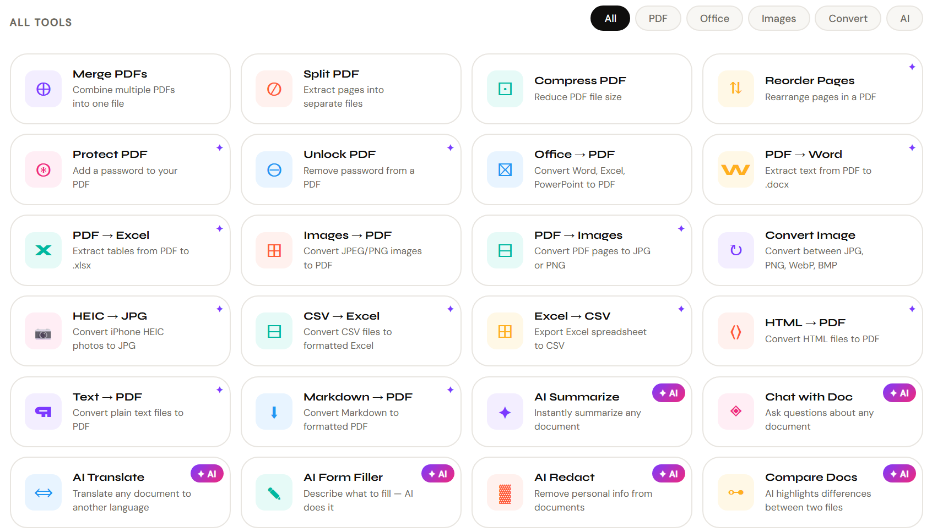Click the HTML to PDF brackets icon
Viewport: 932px width, 532px height.
pos(736,331)
